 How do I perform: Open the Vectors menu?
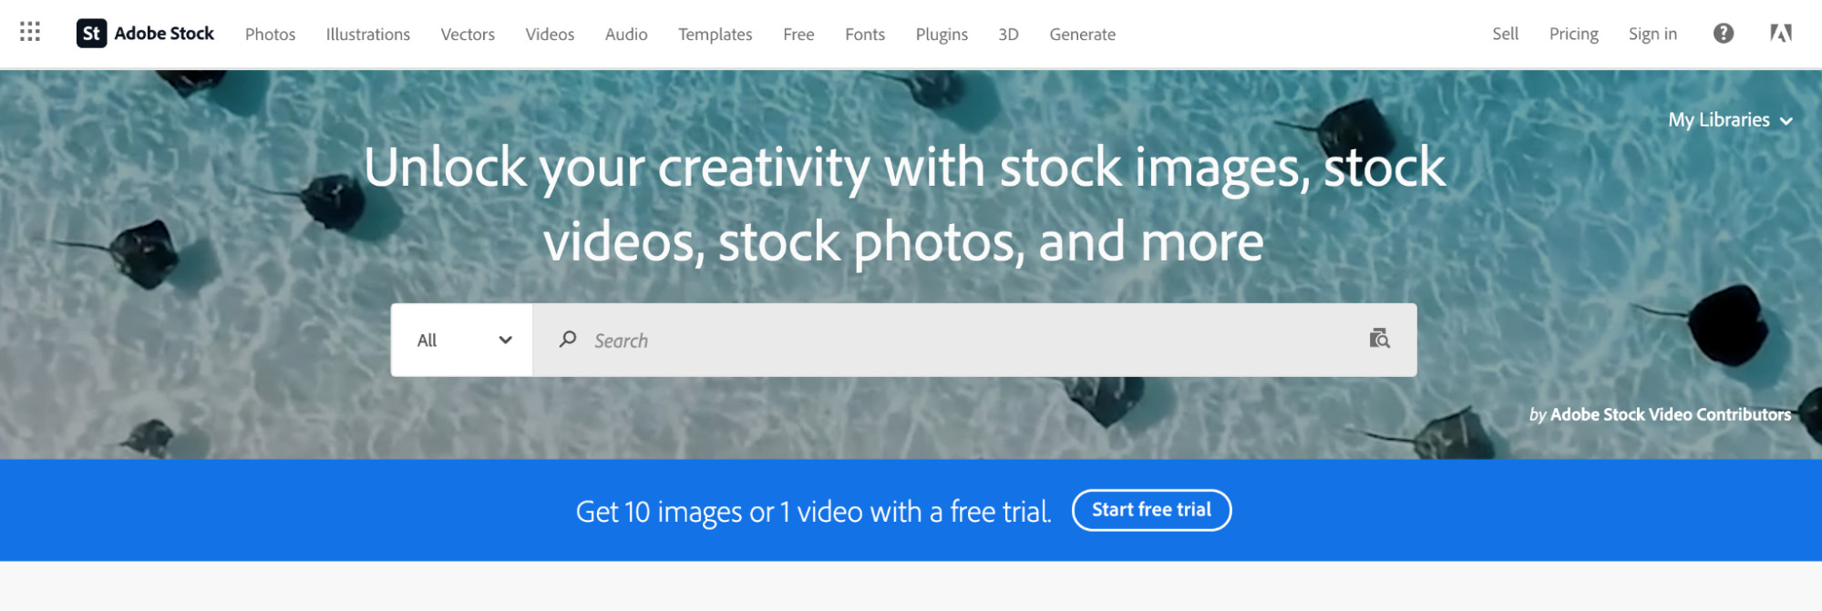click(468, 35)
